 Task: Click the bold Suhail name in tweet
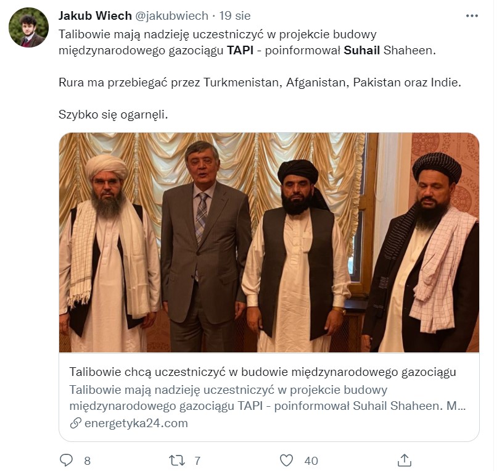pyautogui.click(x=362, y=50)
